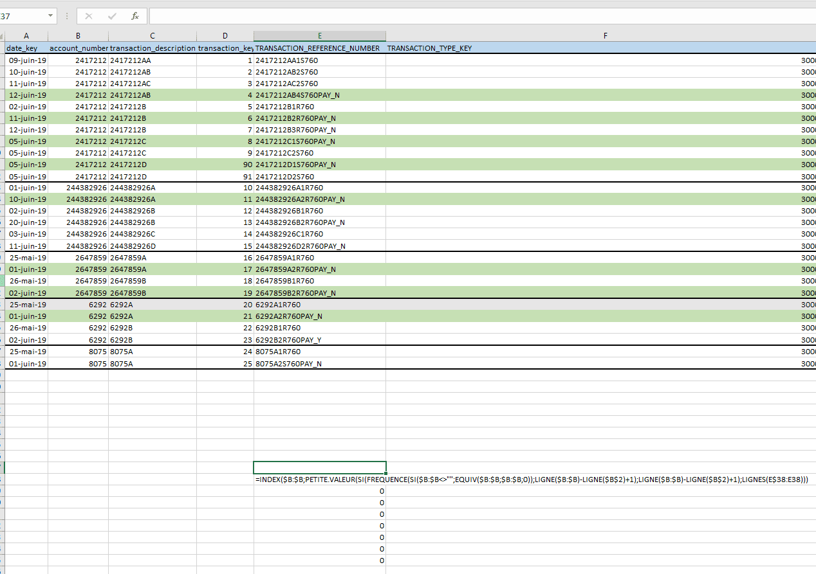
Task: Click the Enter checkmark icon in formula bar
Action: coord(112,16)
